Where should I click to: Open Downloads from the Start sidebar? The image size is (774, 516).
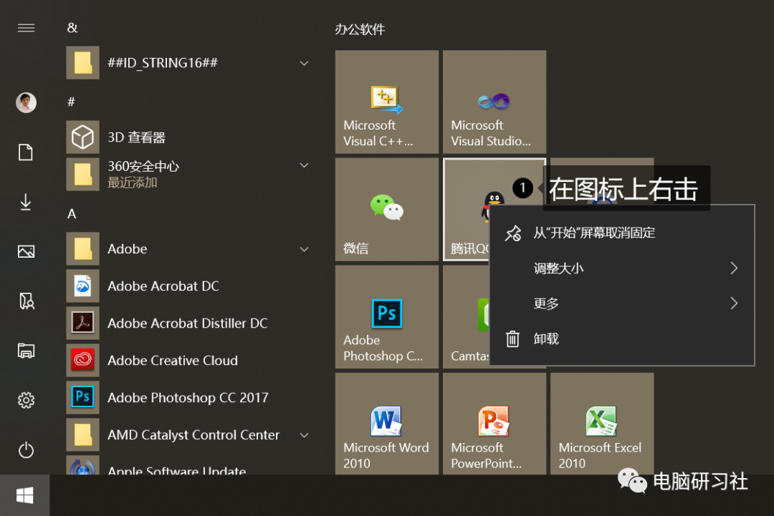[x=26, y=202]
